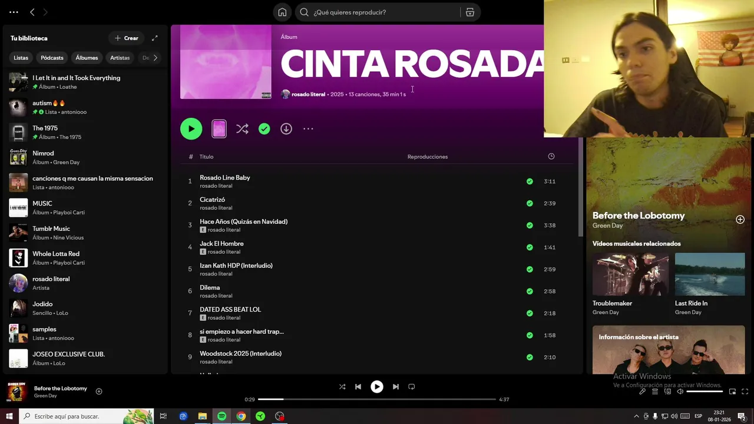Play the CINTA ROSADA album

point(191,129)
